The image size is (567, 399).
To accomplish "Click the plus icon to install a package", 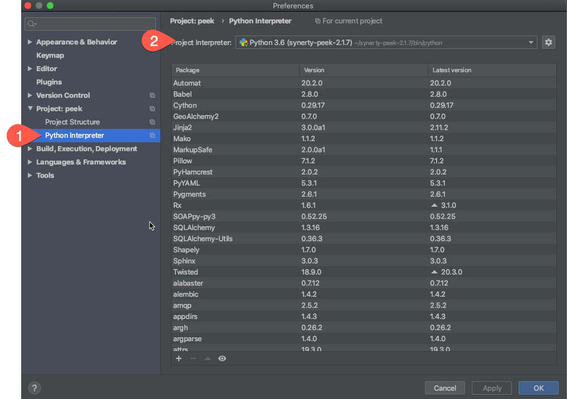I will pos(179,358).
